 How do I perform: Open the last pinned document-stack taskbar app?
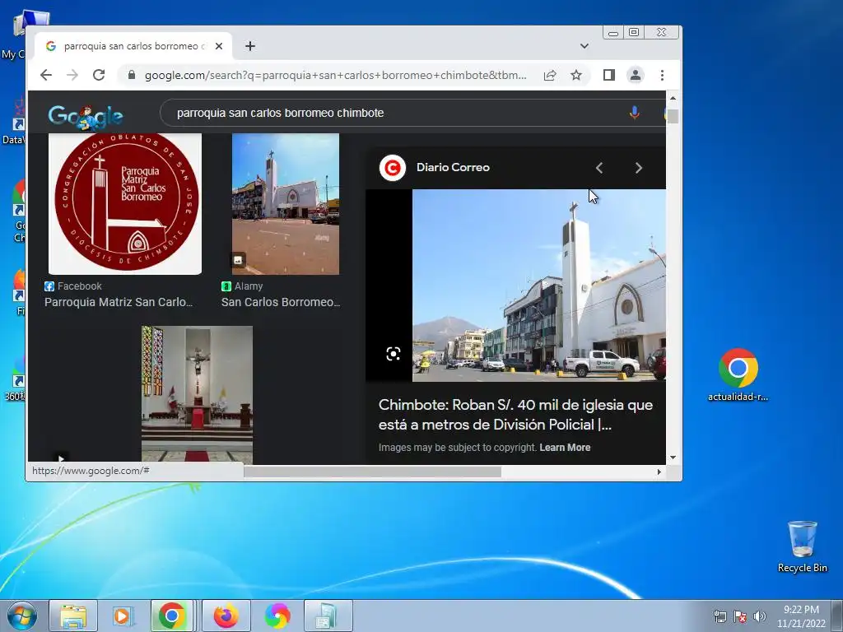[x=328, y=616]
